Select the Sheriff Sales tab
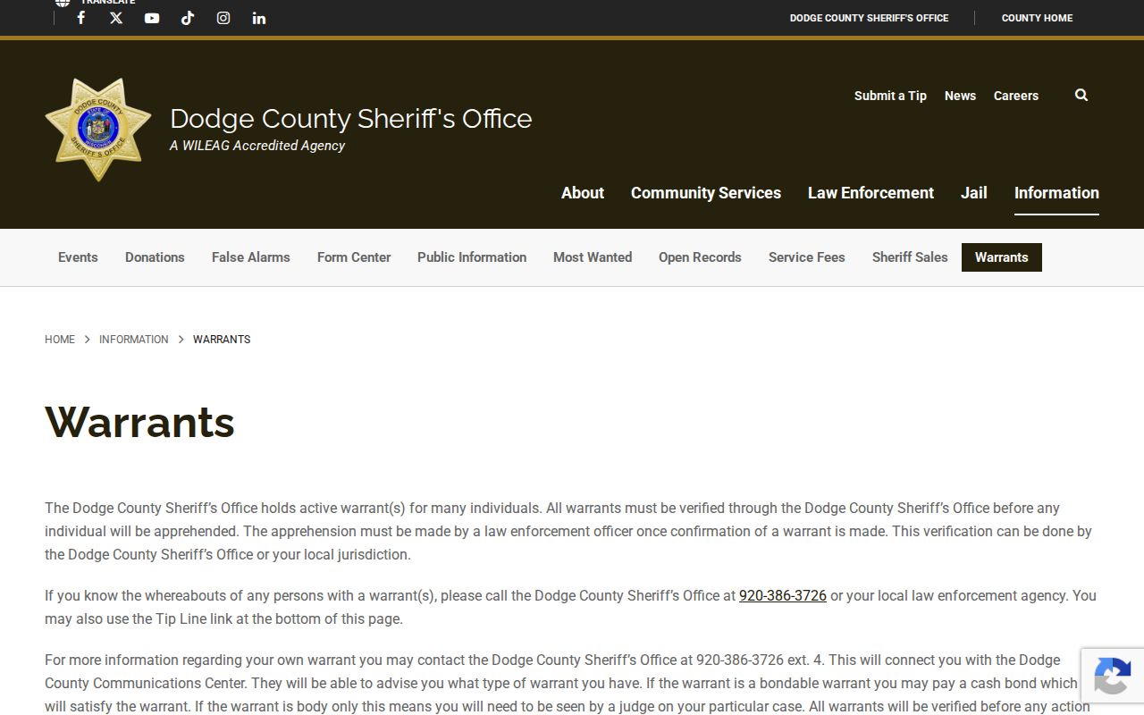 [x=910, y=257]
